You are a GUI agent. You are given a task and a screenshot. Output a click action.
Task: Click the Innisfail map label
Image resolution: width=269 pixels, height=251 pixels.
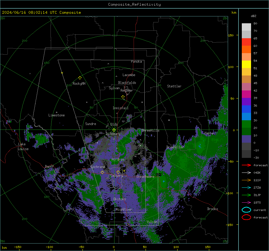[120, 108]
